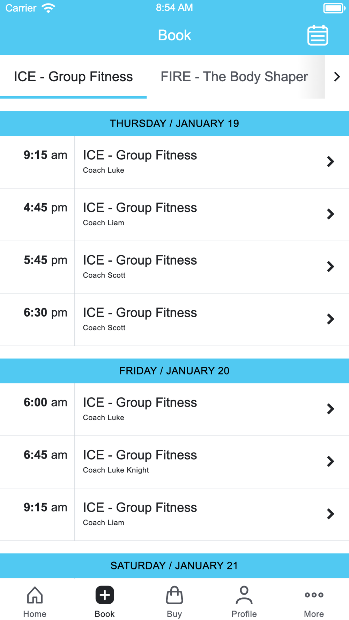The height and width of the screenshot is (620, 349).
Task: Expand Friday 6:00 am class chevron
Action: click(330, 409)
